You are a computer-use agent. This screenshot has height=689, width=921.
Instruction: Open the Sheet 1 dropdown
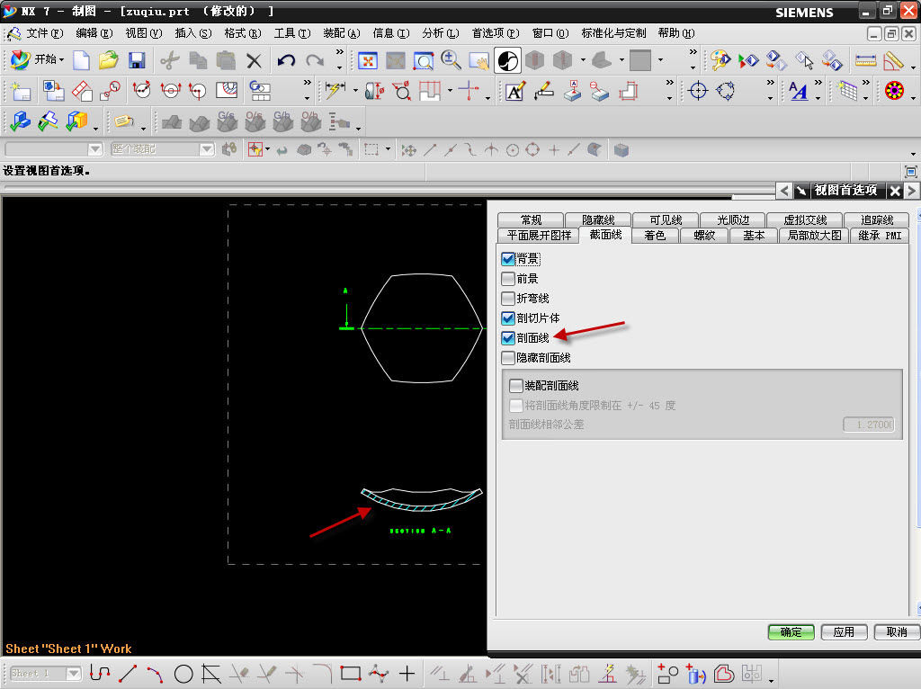[x=74, y=674]
